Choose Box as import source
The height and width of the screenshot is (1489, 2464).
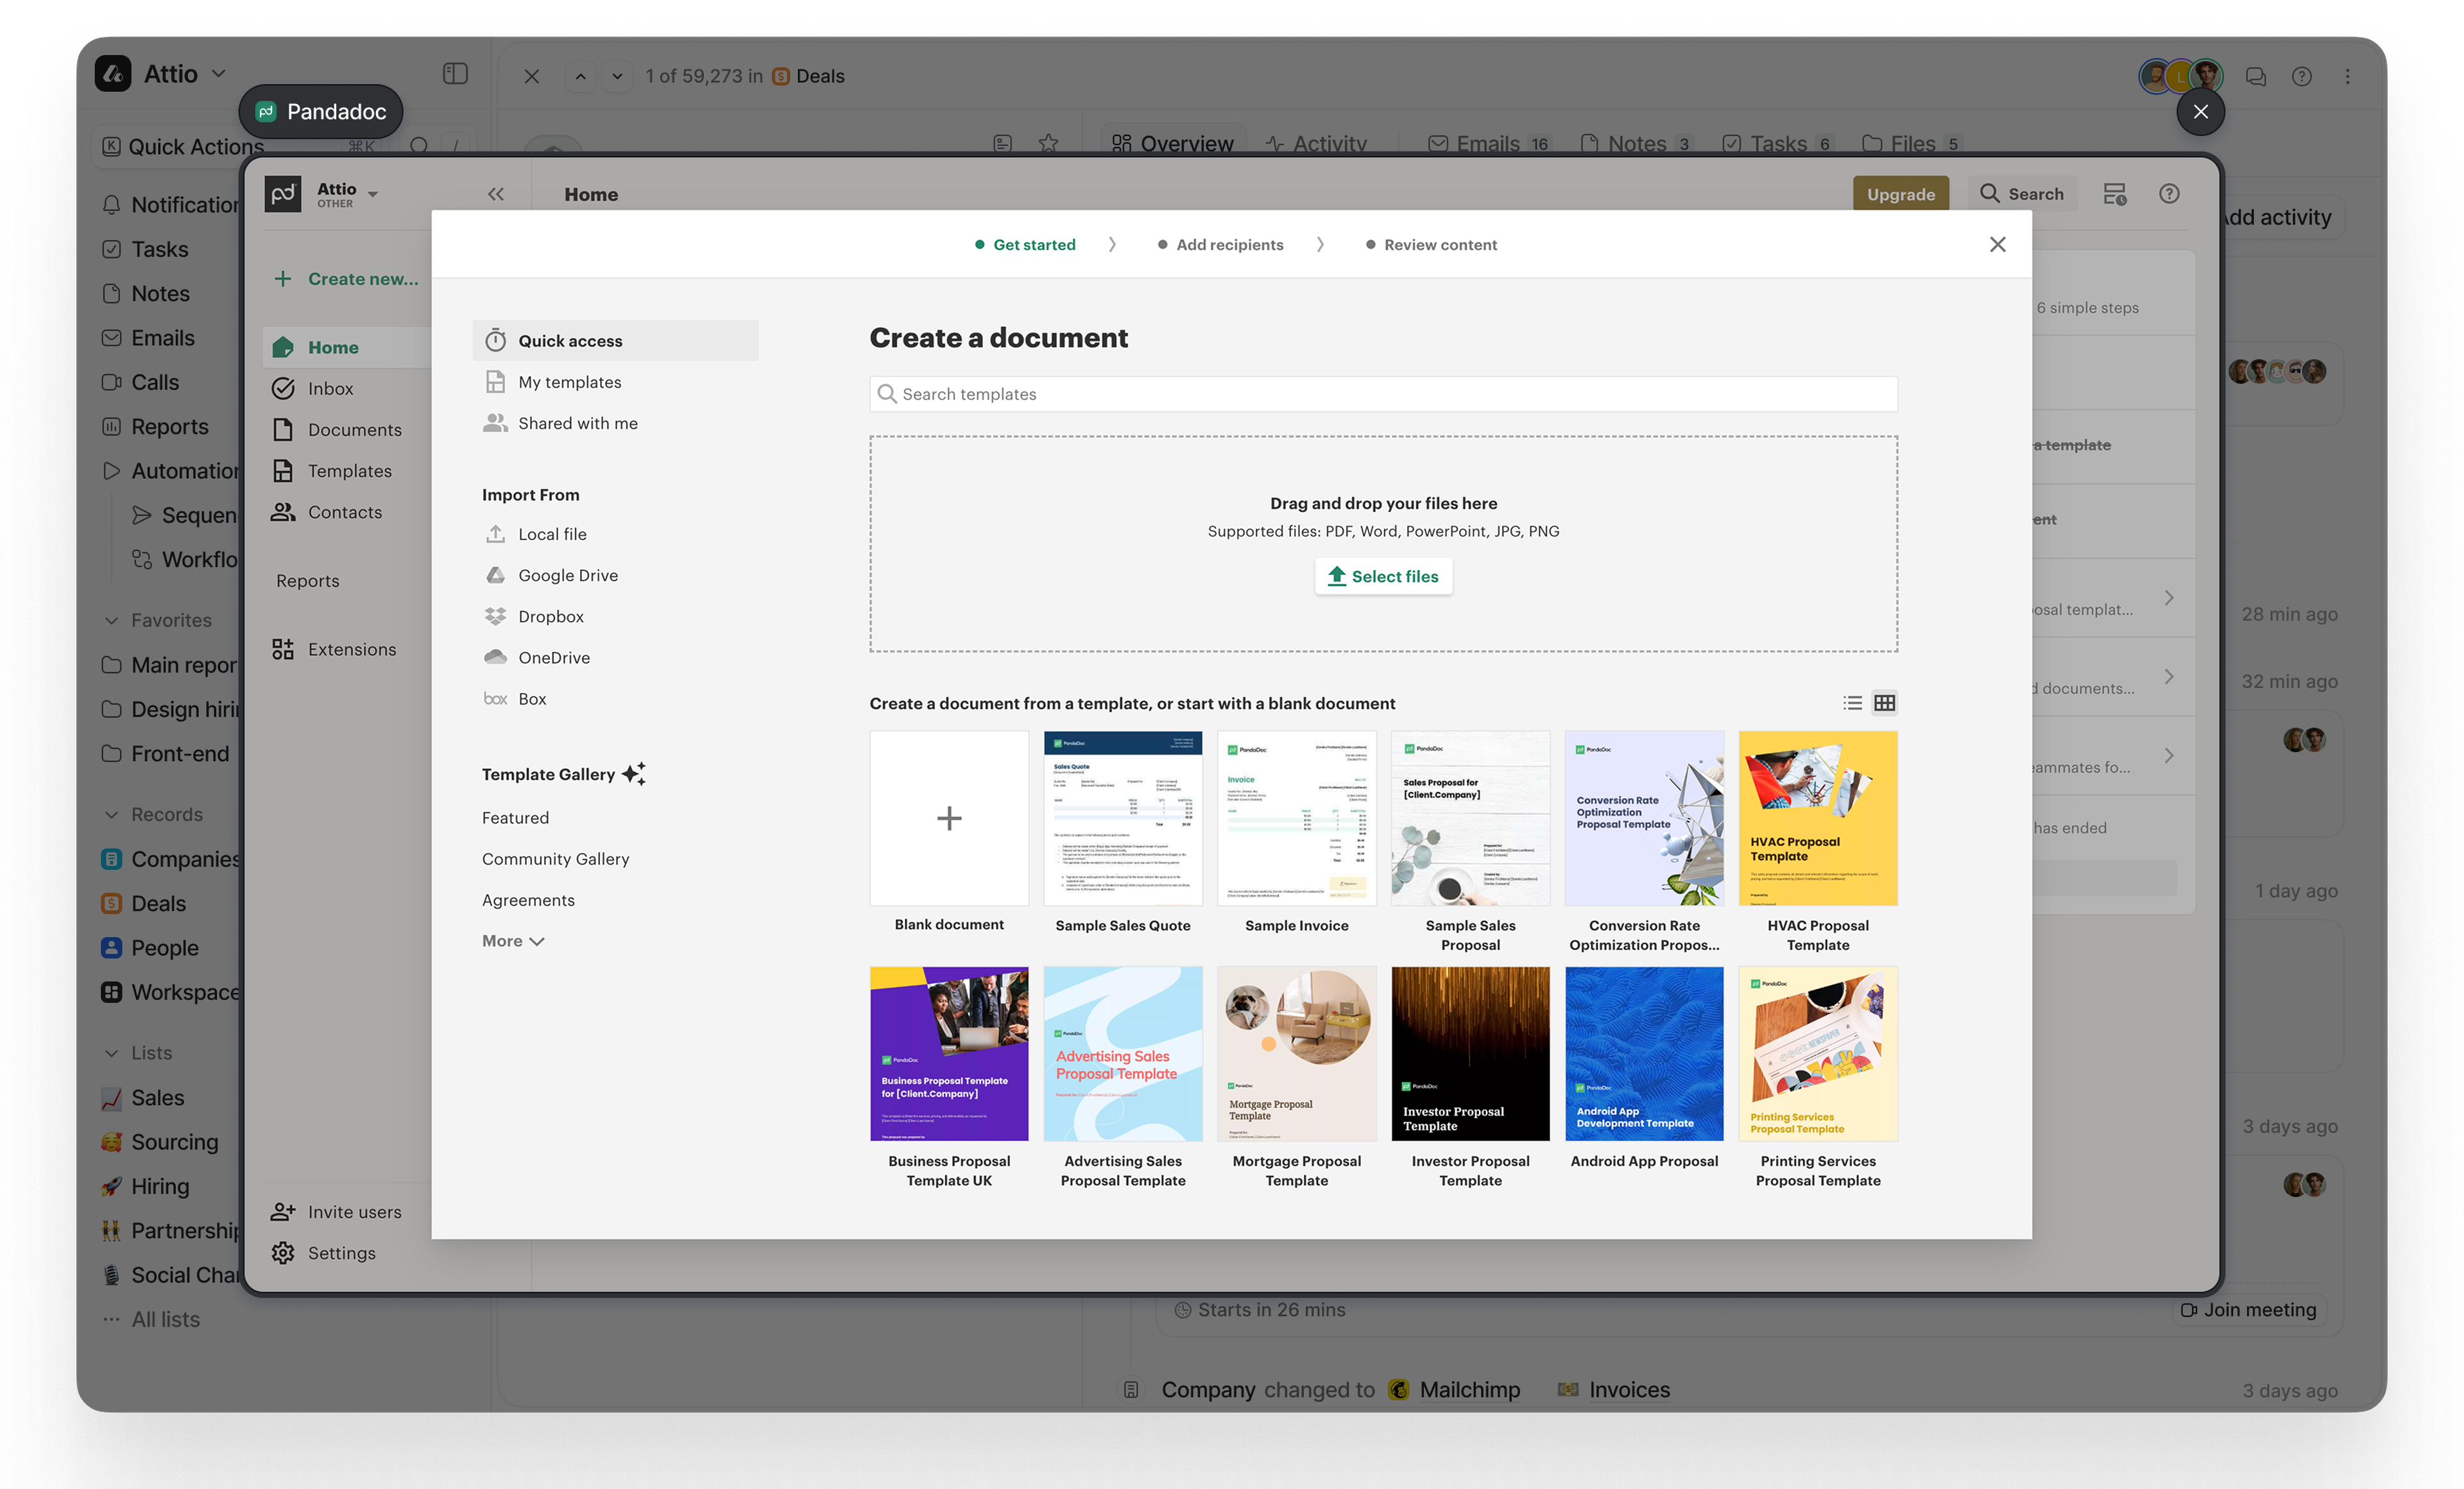(531, 699)
